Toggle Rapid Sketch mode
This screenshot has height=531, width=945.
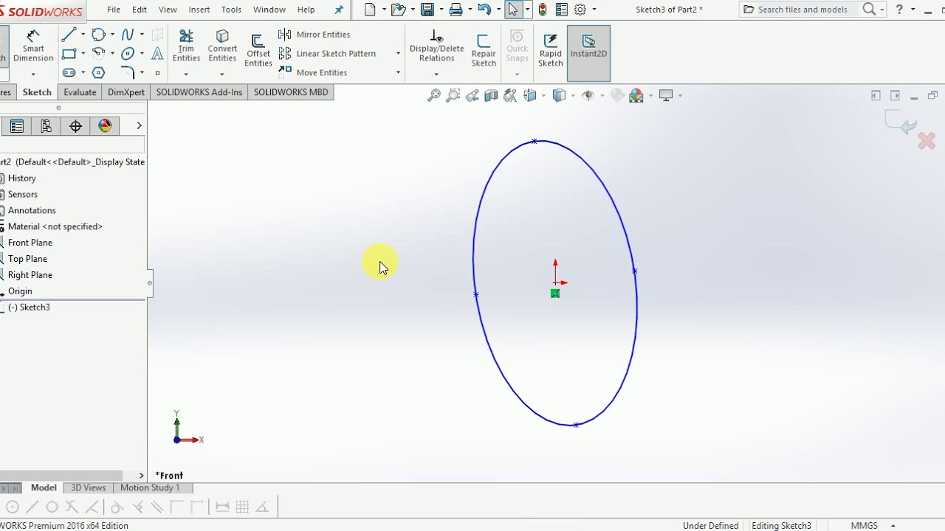coord(550,51)
